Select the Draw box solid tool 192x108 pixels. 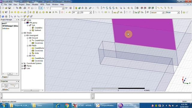point(31,12)
